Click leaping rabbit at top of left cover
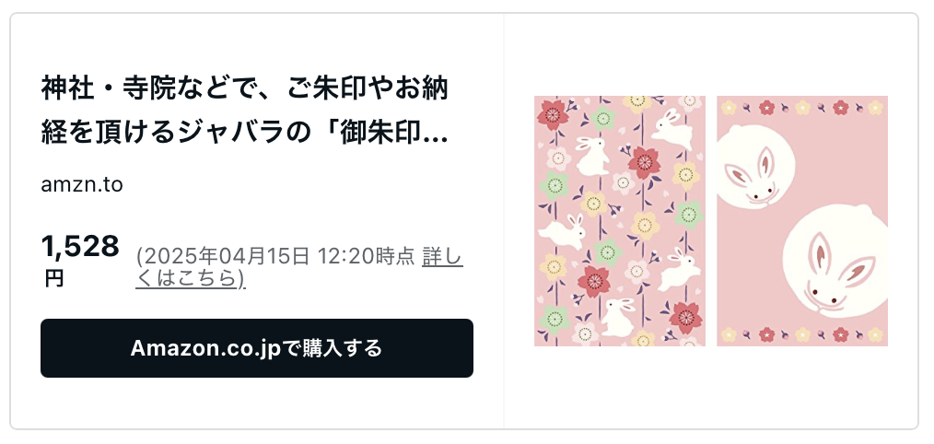This screenshot has width=934, height=444. (x=672, y=129)
